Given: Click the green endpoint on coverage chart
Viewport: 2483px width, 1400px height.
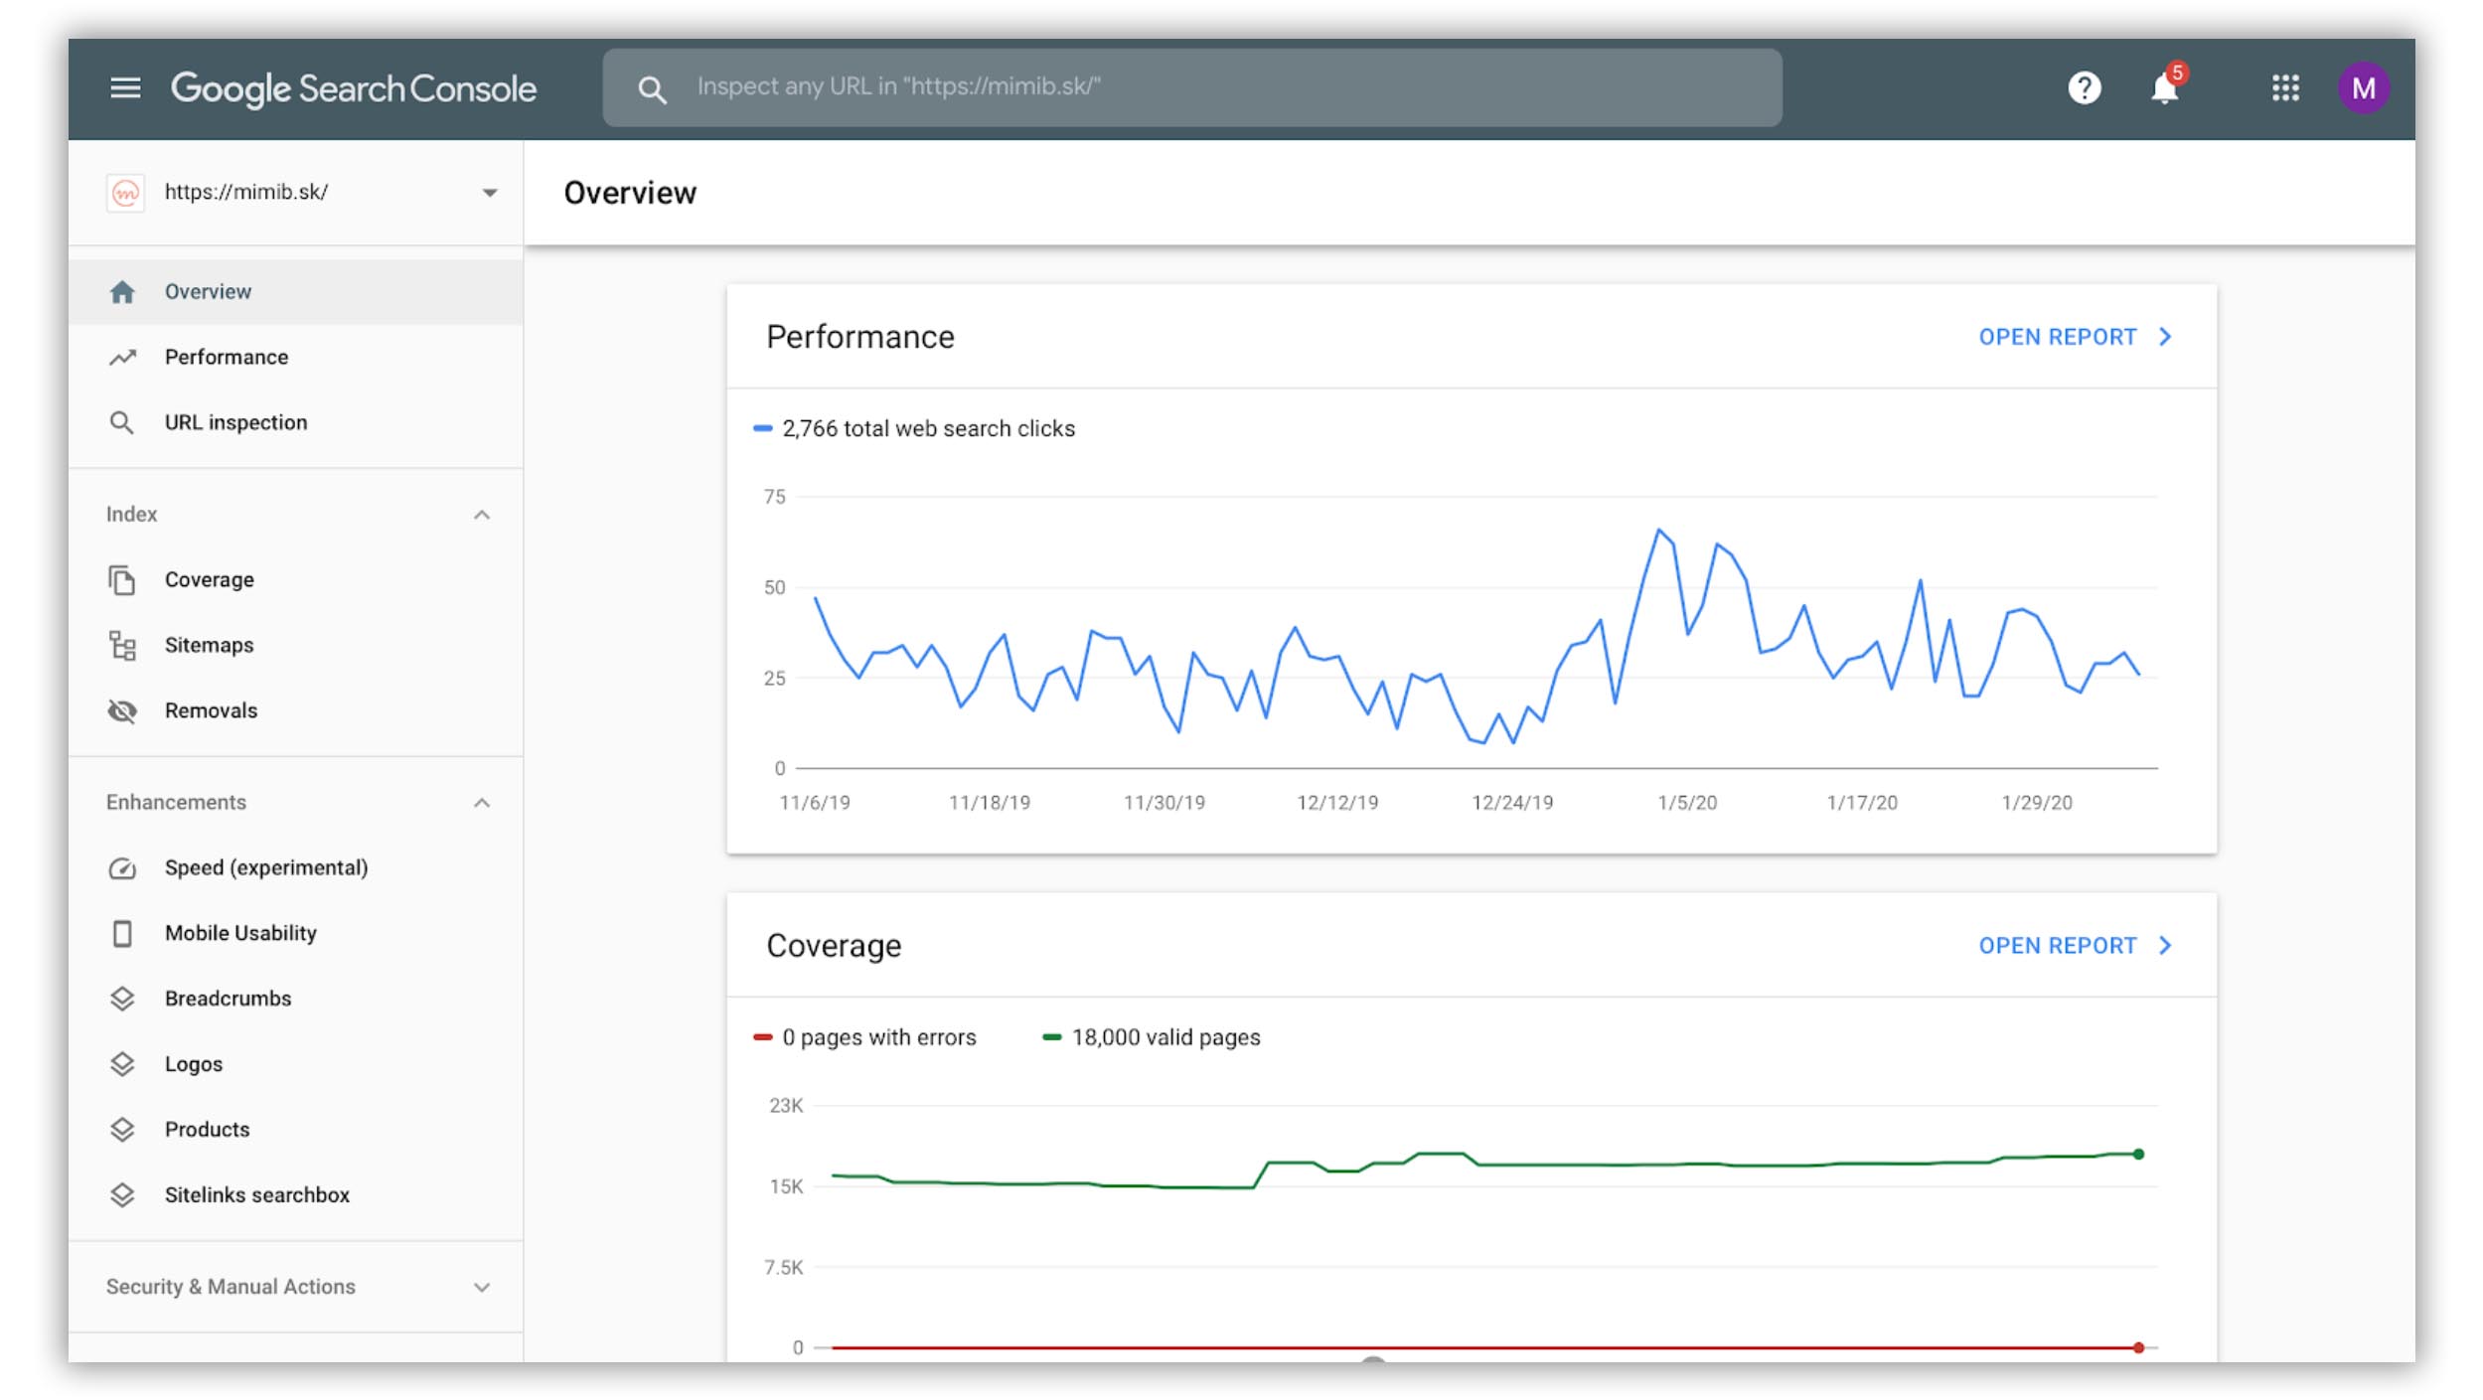Looking at the screenshot, I should (x=2138, y=1155).
